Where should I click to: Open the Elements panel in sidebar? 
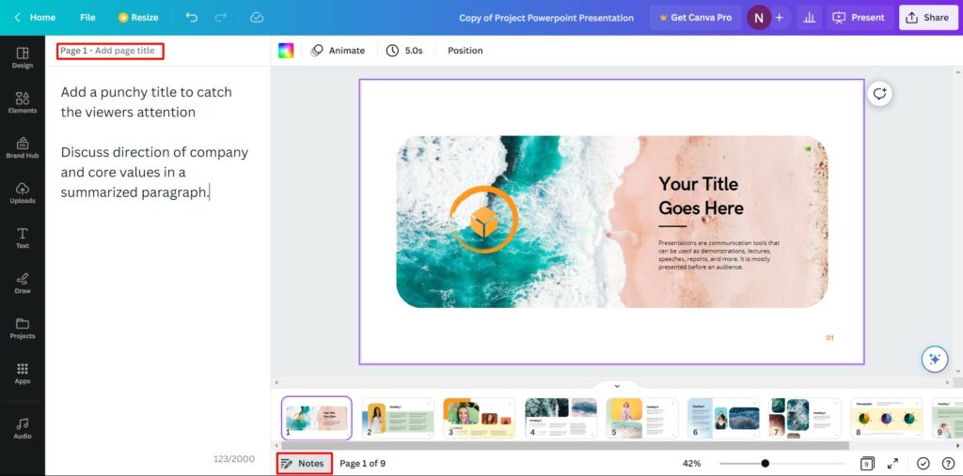pos(23,101)
